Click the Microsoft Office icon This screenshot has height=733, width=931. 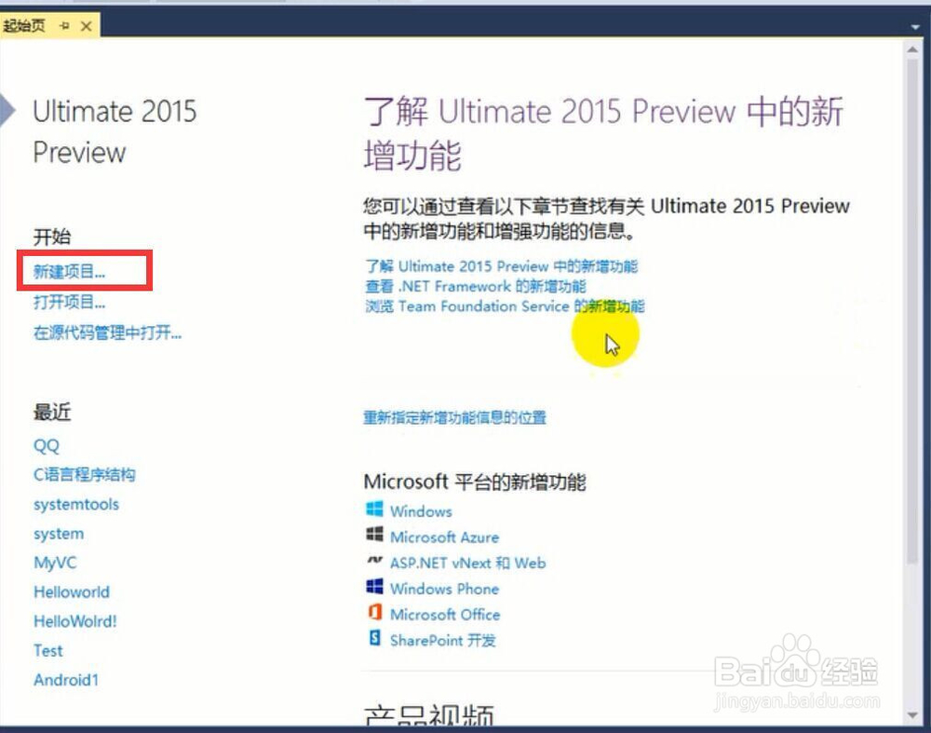pos(374,612)
